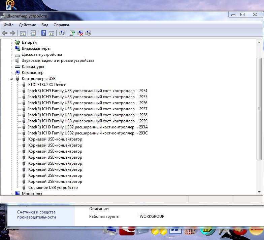Viewport: 264px width, 240px height.
Task: Scan for hardware changes icon
Action: point(62,33)
